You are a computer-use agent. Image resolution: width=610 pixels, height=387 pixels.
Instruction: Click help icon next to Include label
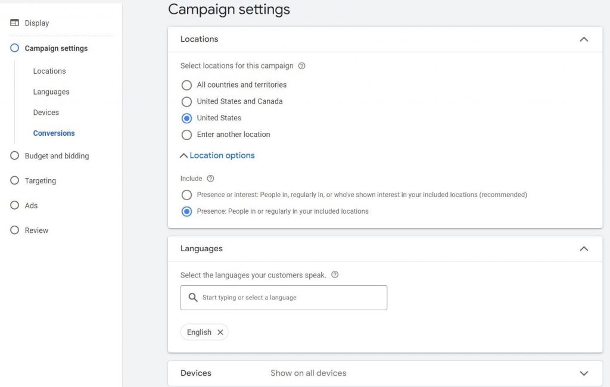(x=210, y=179)
